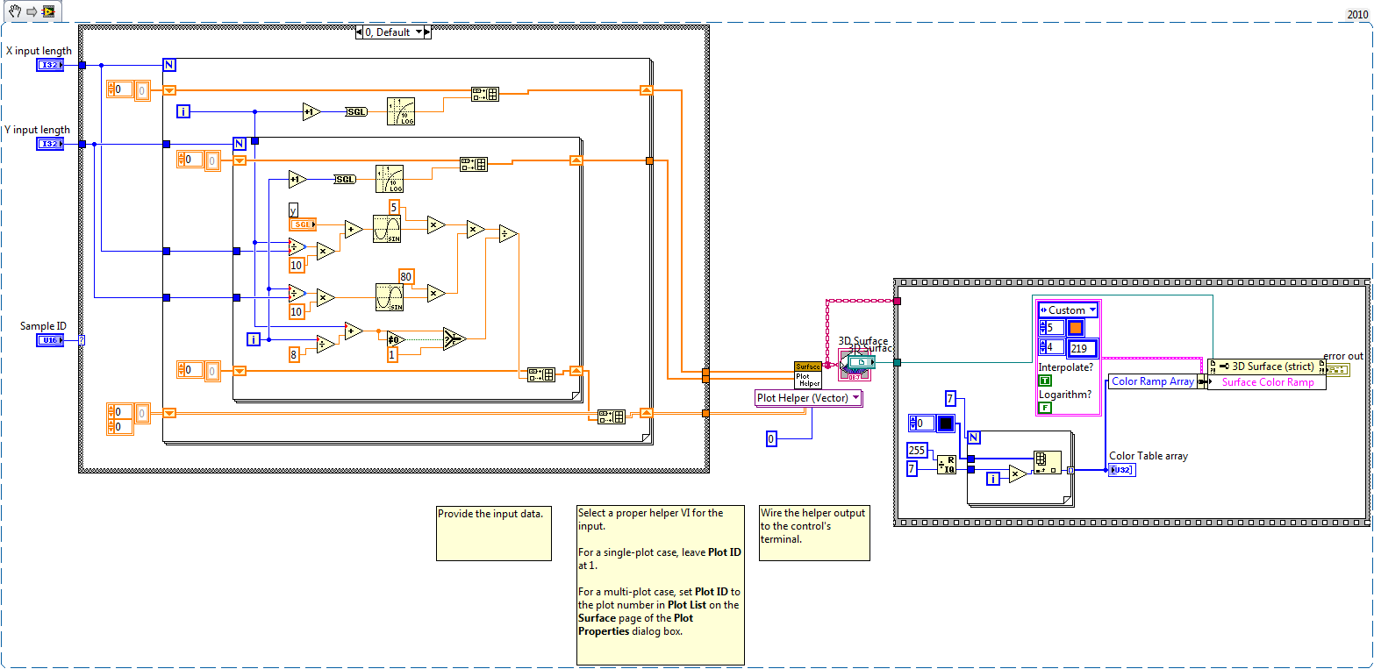
Task: Click the 0 Plot ID constant under Plot Helper
Action: click(771, 438)
